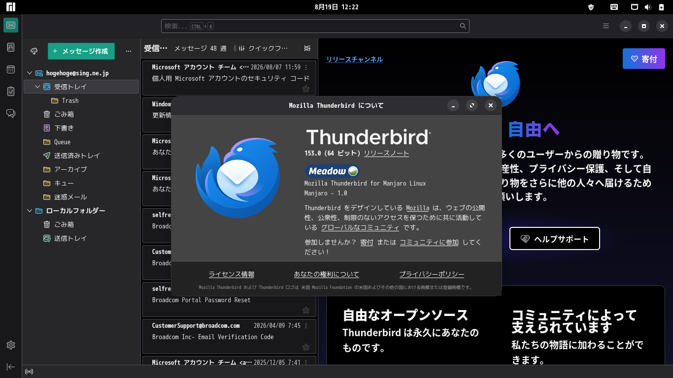The width and height of the screenshot is (673, 378).
Task: Open the プライバシーポリシー link
Action: 432,274
